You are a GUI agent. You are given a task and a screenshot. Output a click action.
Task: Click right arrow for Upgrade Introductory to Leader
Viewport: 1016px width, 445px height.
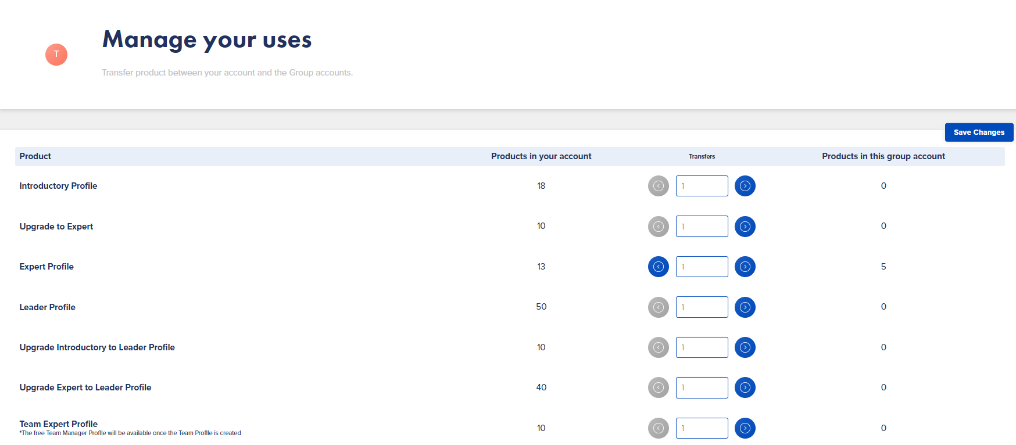point(745,347)
